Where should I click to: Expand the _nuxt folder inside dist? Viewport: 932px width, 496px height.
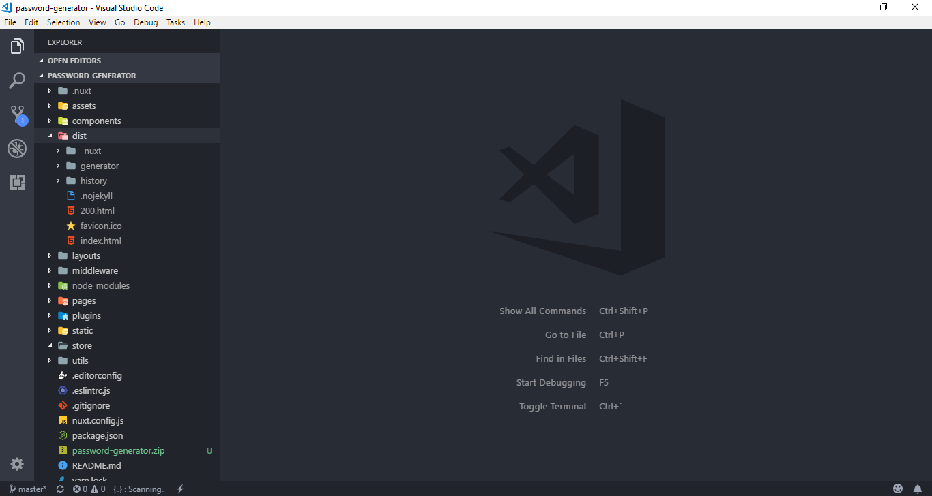(x=58, y=151)
